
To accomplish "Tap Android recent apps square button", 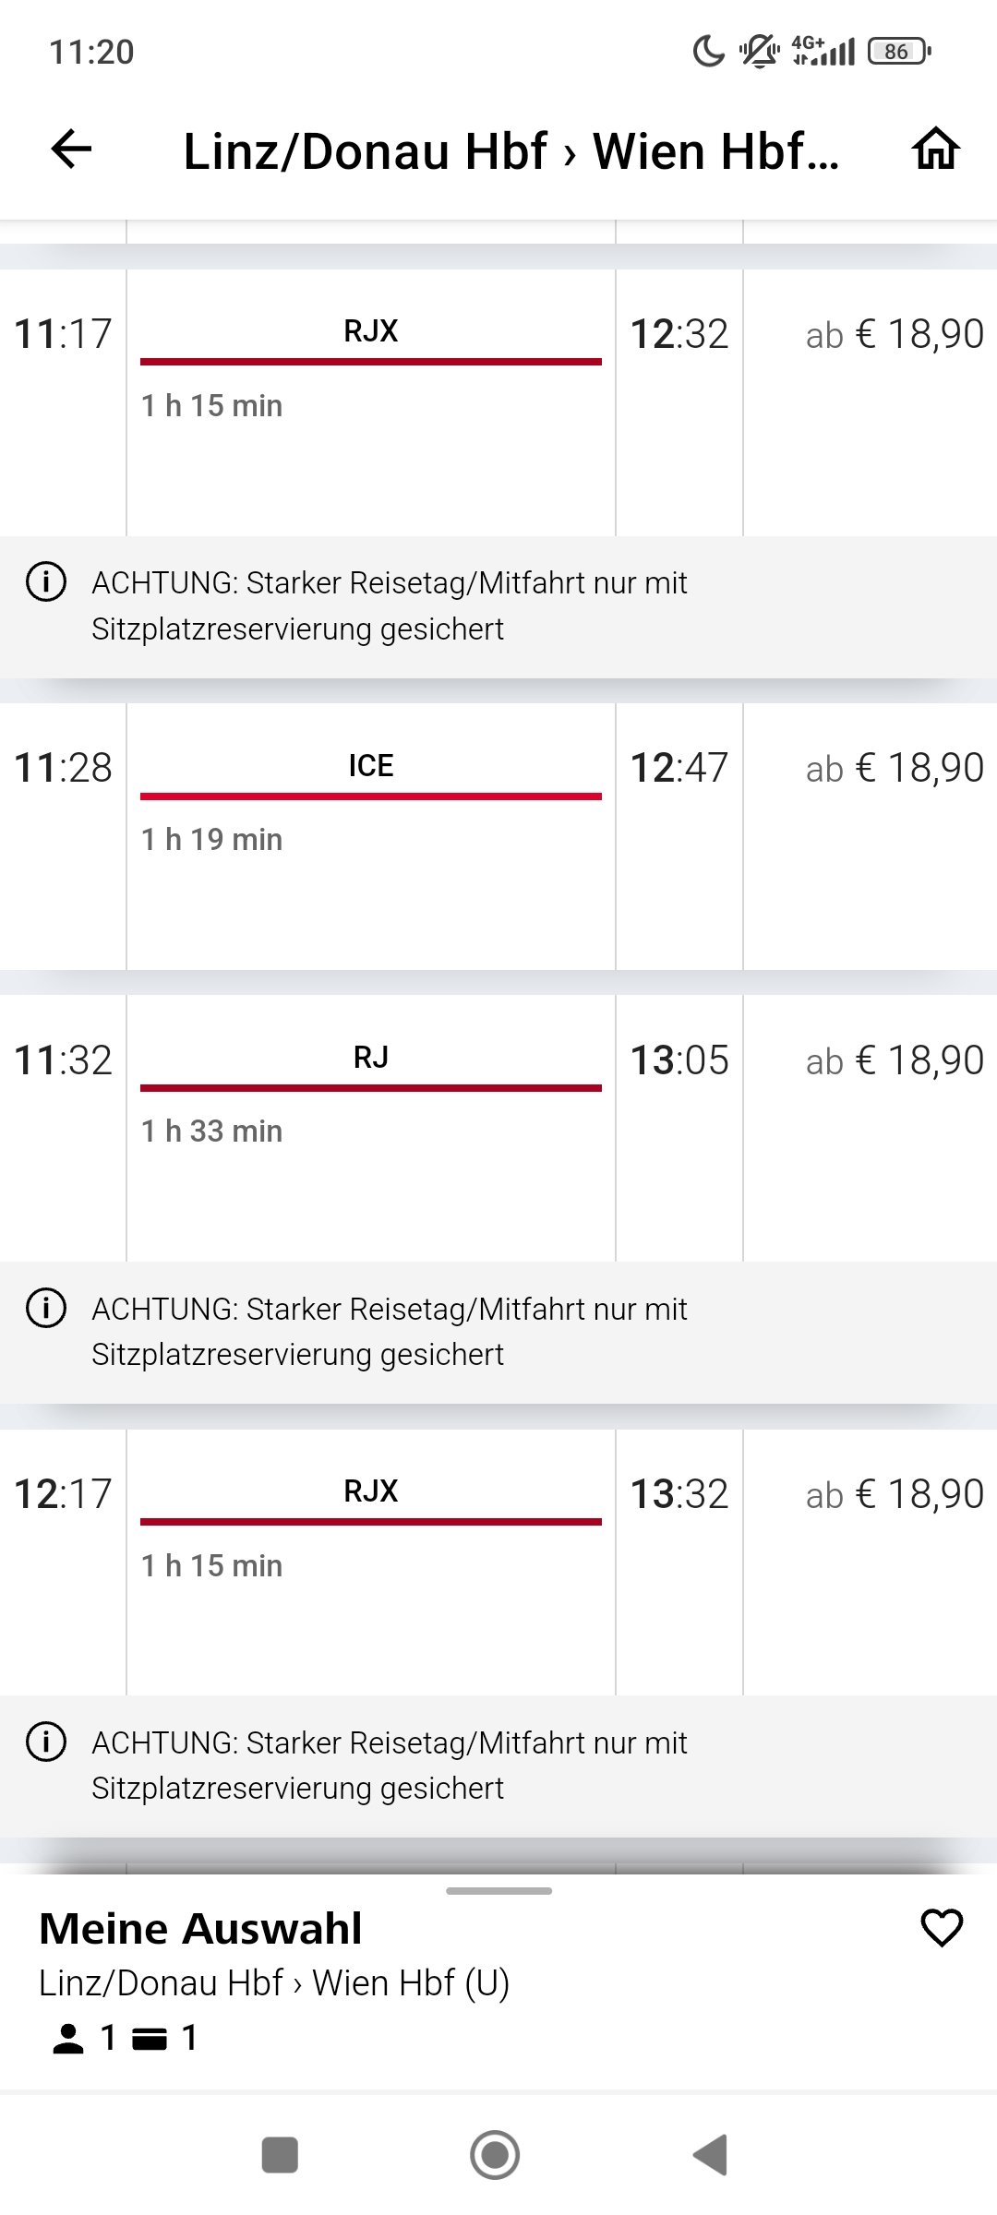I will point(280,2155).
